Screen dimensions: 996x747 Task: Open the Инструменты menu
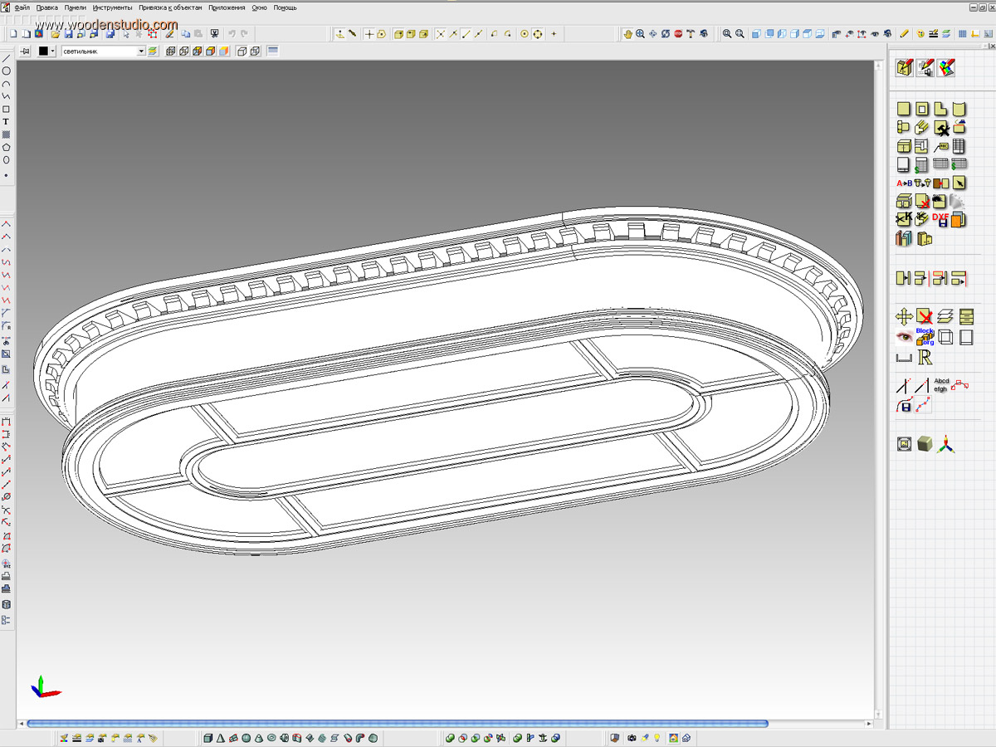point(112,7)
